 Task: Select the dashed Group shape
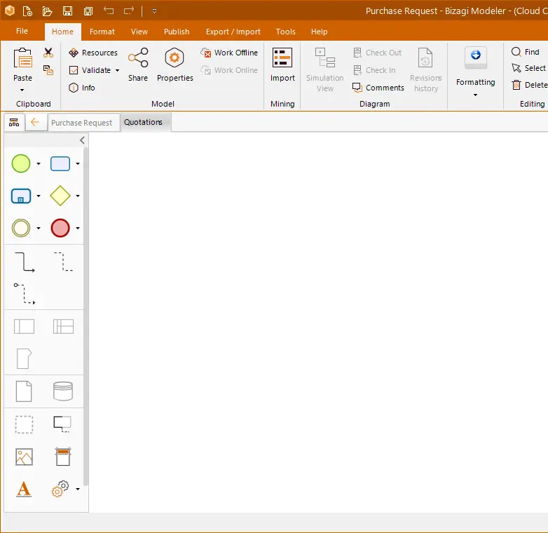(x=24, y=424)
